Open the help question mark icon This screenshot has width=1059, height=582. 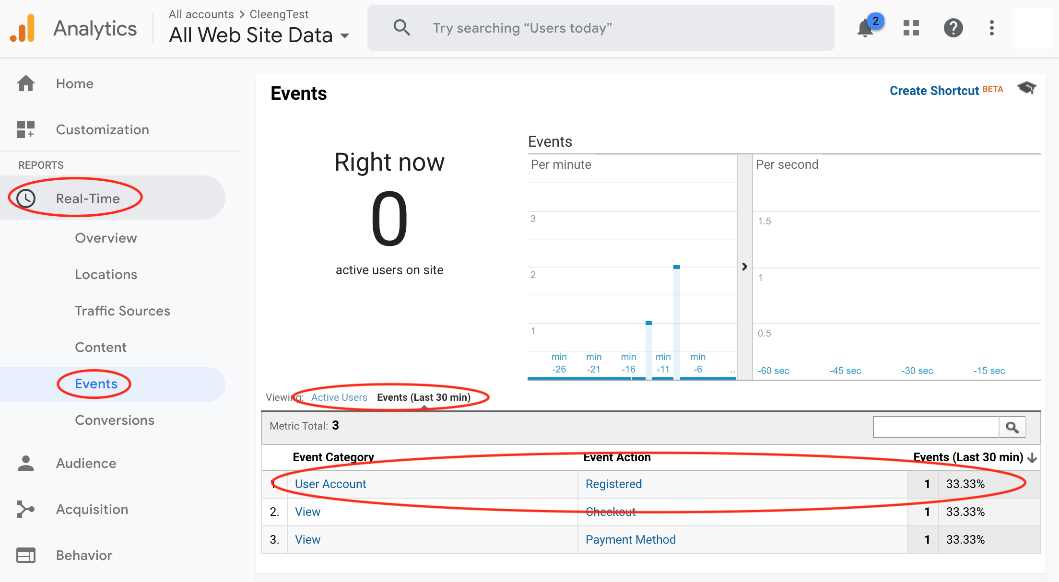click(953, 28)
